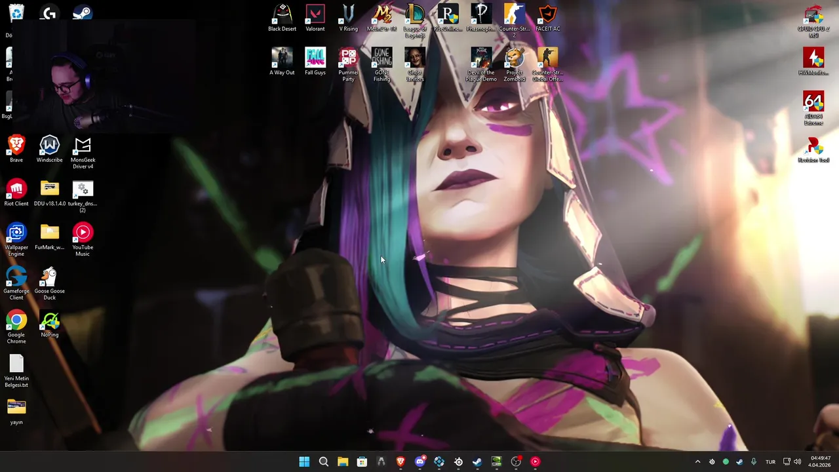The width and height of the screenshot is (839, 472).
Task: Show hidden system tray icons
Action: click(x=697, y=462)
